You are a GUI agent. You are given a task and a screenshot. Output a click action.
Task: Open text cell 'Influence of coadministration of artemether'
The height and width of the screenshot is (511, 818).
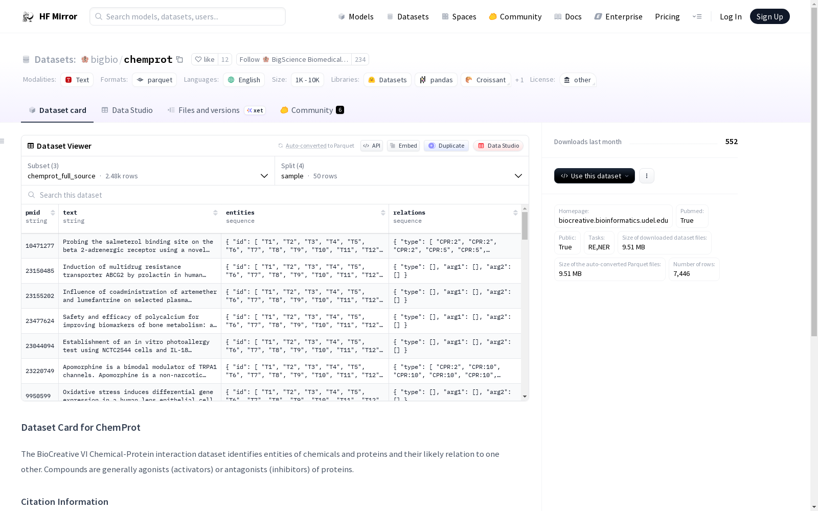[x=140, y=296]
